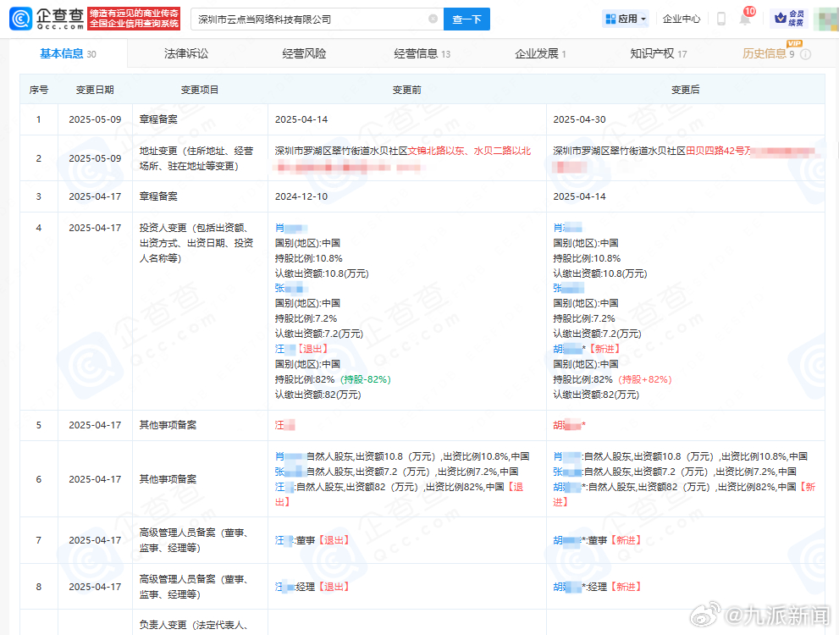Switch to the 企业发展 tab
The width and height of the screenshot is (839, 635).
(539, 52)
